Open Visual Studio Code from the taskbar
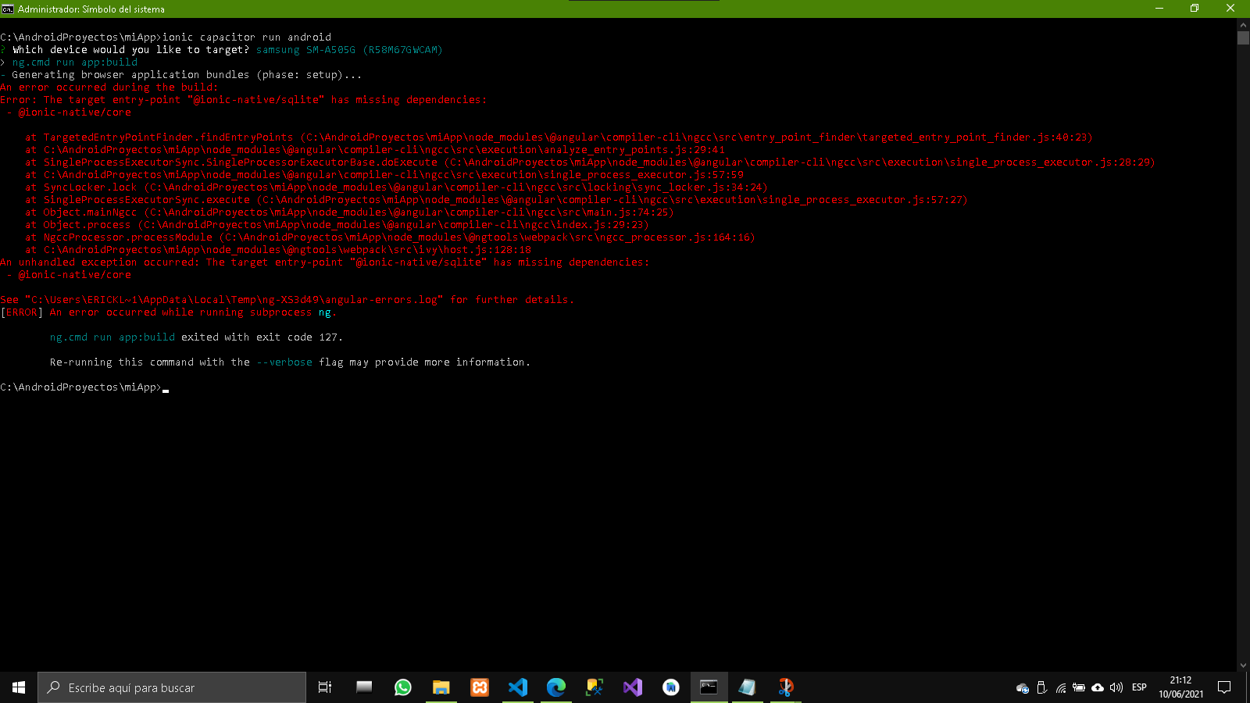This screenshot has height=703, width=1250. pos(518,687)
